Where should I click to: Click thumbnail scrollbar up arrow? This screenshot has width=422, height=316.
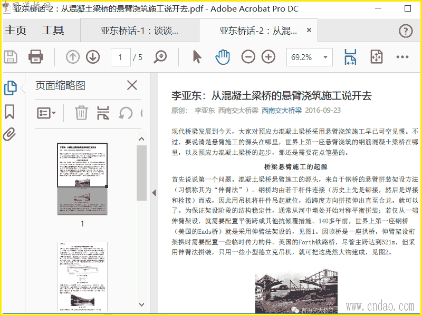pyautogui.click(x=141, y=139)
